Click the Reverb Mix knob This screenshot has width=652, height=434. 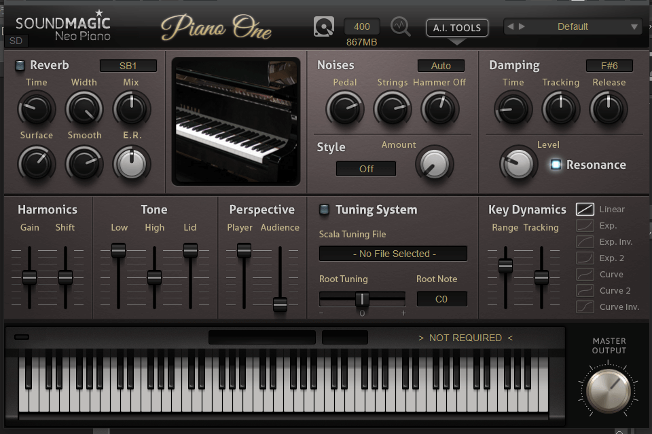point(131,108)
